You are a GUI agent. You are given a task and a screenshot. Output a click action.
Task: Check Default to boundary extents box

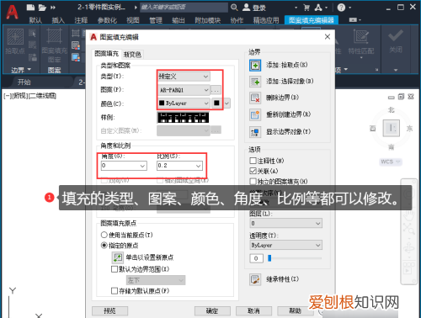click(x=115, y=269)
